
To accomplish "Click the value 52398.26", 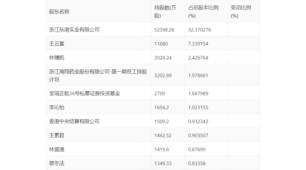I will (x=164, y=30).
